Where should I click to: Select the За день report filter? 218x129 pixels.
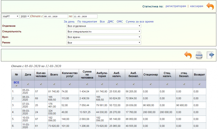coord(69,21)
